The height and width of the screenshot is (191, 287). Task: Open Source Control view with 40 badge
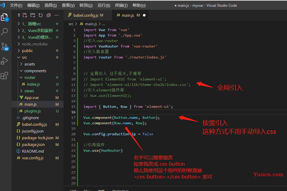click(4, 47)
